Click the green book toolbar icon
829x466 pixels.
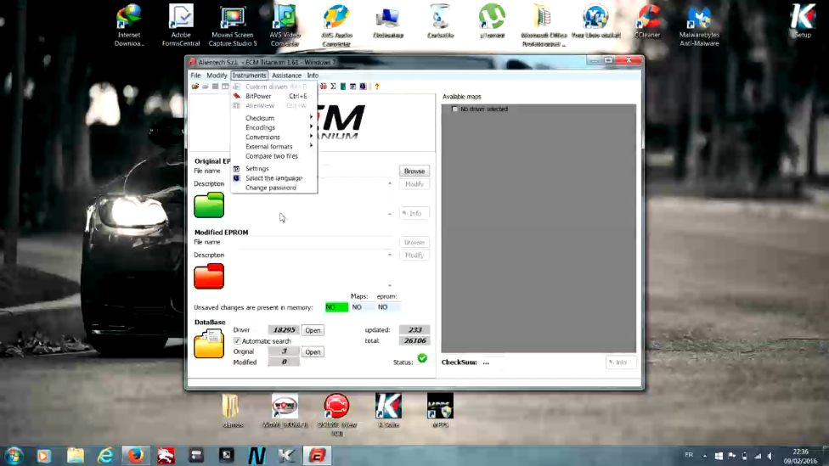[343, 86]
